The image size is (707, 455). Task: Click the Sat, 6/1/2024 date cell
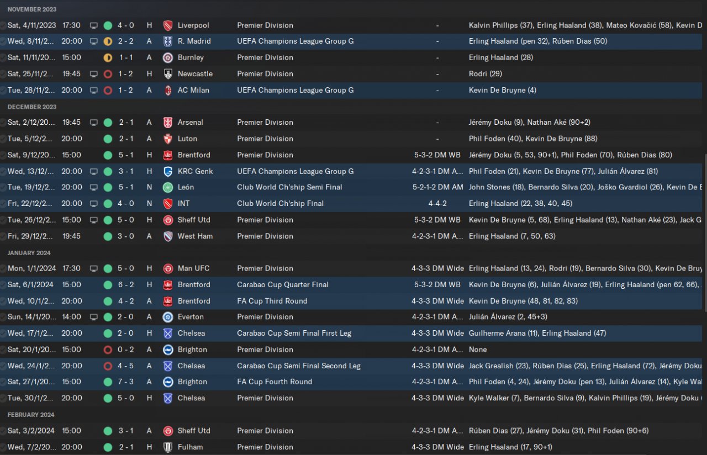(x=30, y=285)
